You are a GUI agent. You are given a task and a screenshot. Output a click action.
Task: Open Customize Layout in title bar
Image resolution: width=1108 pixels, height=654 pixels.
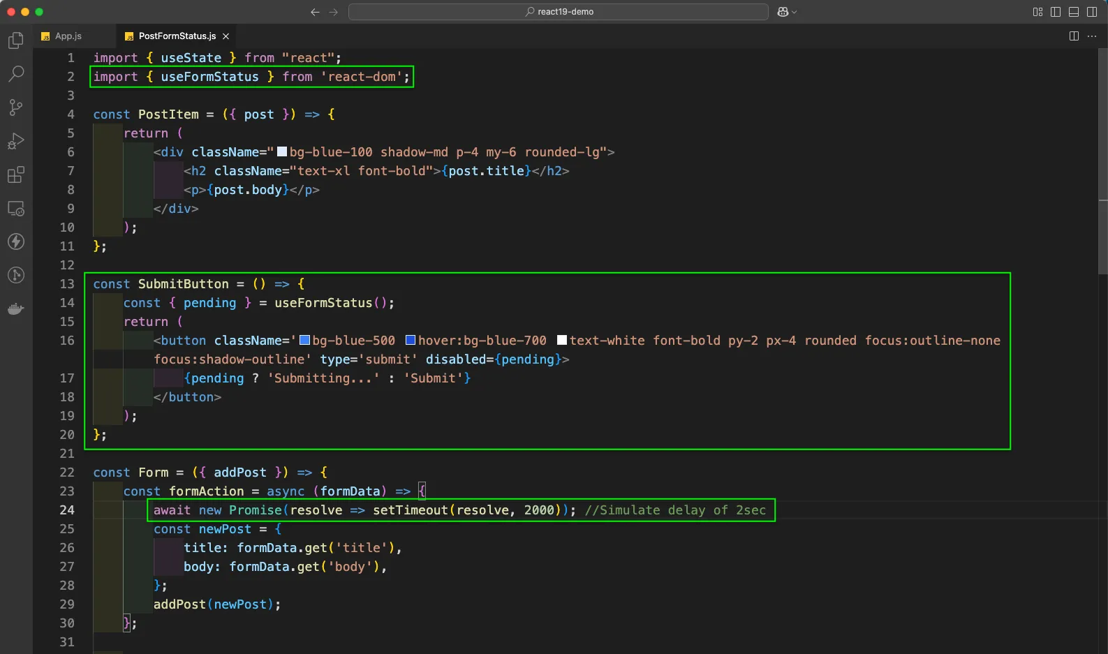(1037, 12)
